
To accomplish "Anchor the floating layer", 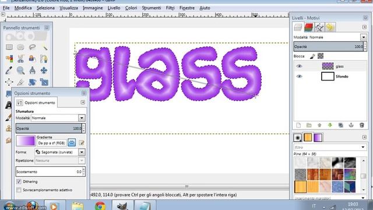I will pyautogui.click(x=351, y=125).
